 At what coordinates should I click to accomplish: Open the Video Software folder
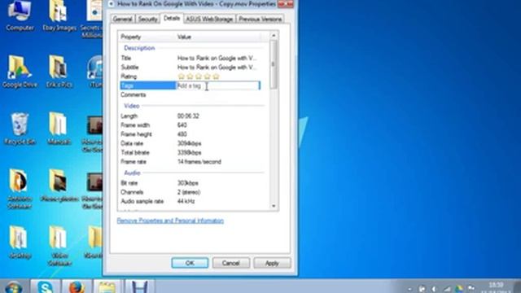[59, 246]
